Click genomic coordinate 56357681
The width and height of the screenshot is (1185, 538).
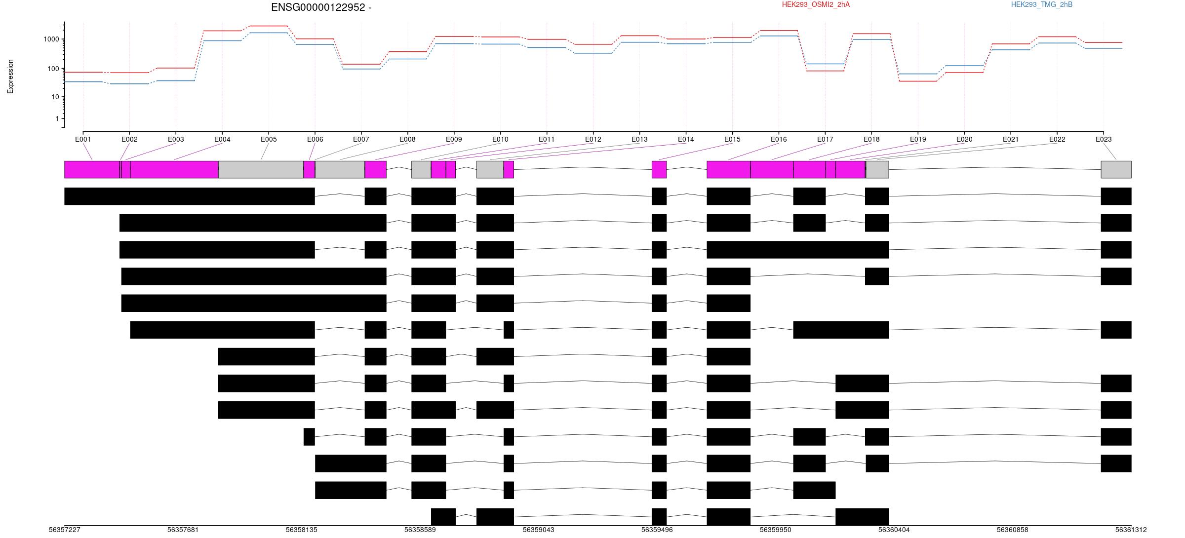click(183, 530)
